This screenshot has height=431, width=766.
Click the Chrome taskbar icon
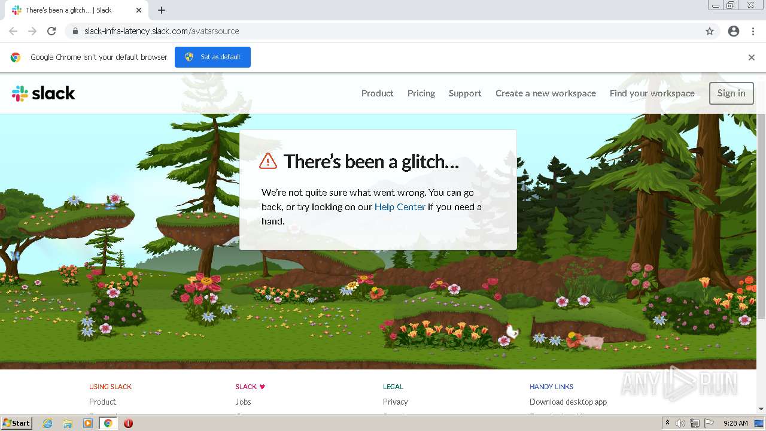click(108, 423)
